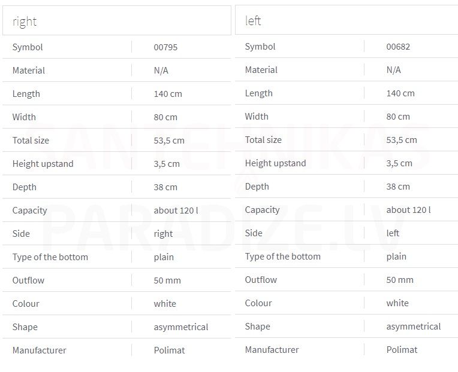Click Manufacturer label in left table
The height and width of the screenshot is (372, 458).
tap(272, 349)
